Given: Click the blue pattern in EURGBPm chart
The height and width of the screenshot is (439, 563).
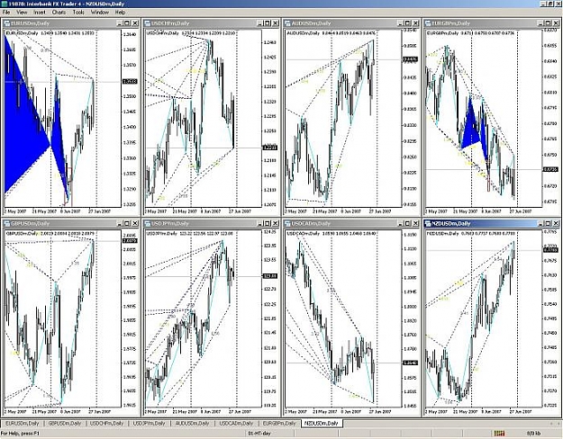Looking at the screenshot, I should (470, 128).
